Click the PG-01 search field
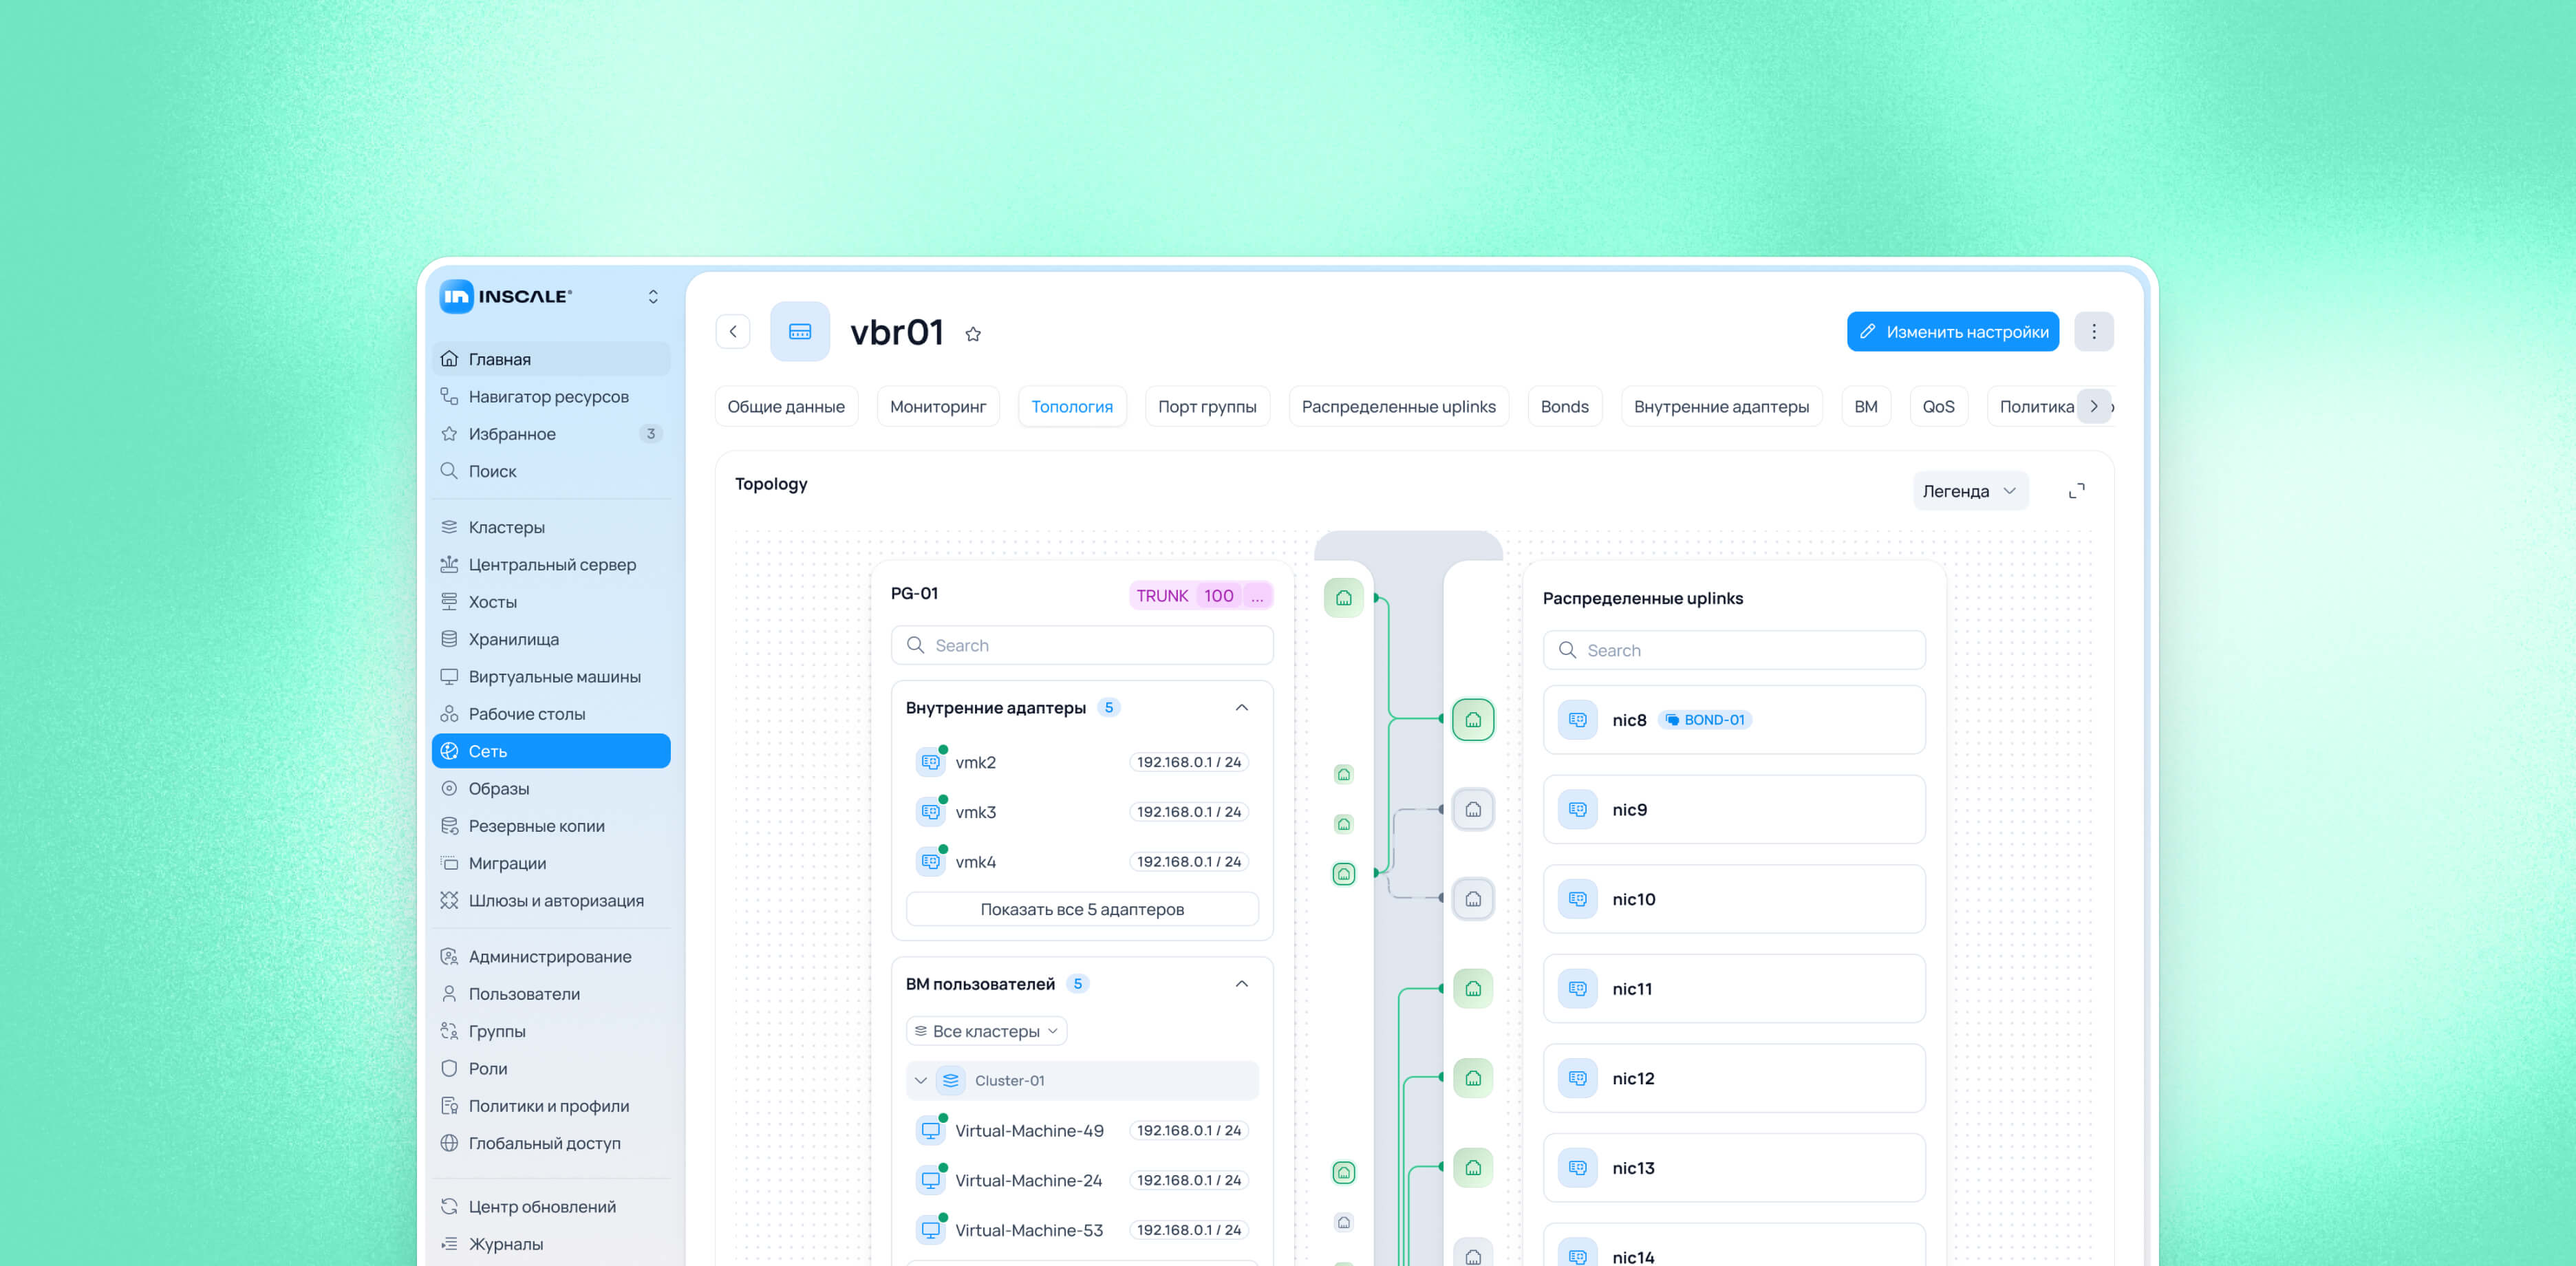The height and width of the screenshot is (1266, 2576). click(x=1081, y=646)
